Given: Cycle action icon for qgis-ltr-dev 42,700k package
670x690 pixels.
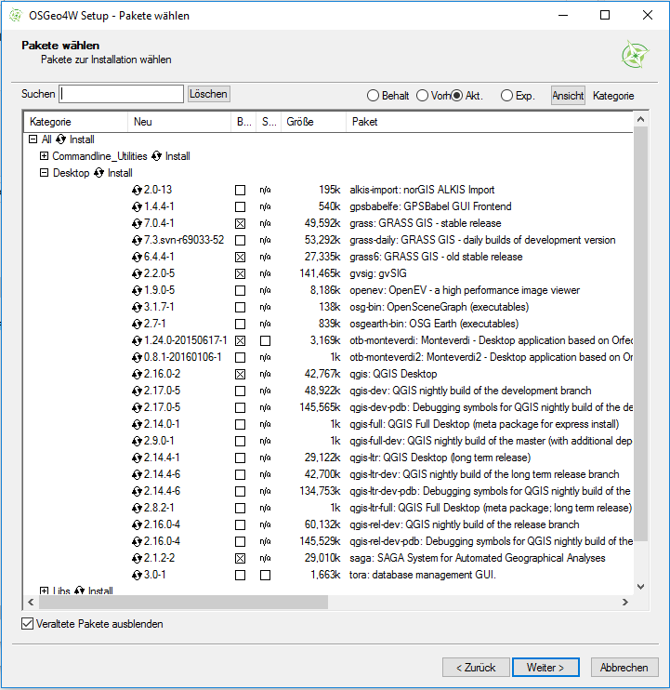Looking at the screenshot, I should pyautogui.click(x=137, y=474).
